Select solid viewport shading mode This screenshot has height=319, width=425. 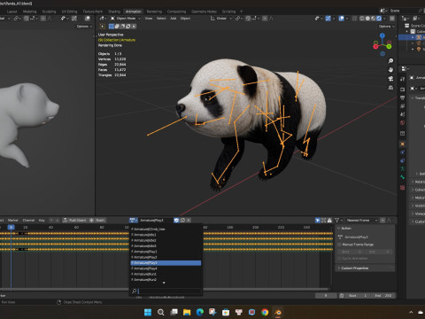pyautogui.click(x=367, y=19)
